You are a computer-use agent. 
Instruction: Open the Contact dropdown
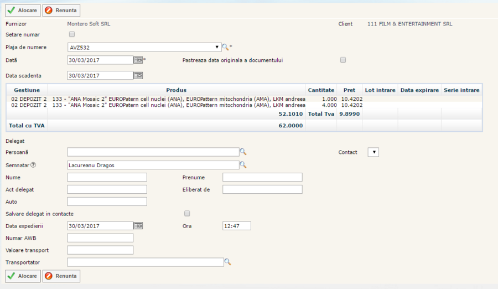pyautogui.click(x=373, y=152)
